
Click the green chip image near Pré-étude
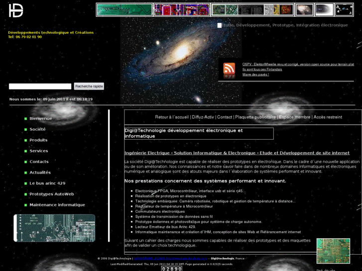click(x=333, y=251)
